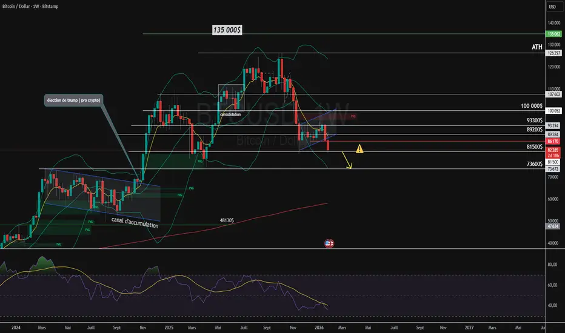Click the 2025 label on time axis
Screen dimensions: 565x333
coord(169,328)
